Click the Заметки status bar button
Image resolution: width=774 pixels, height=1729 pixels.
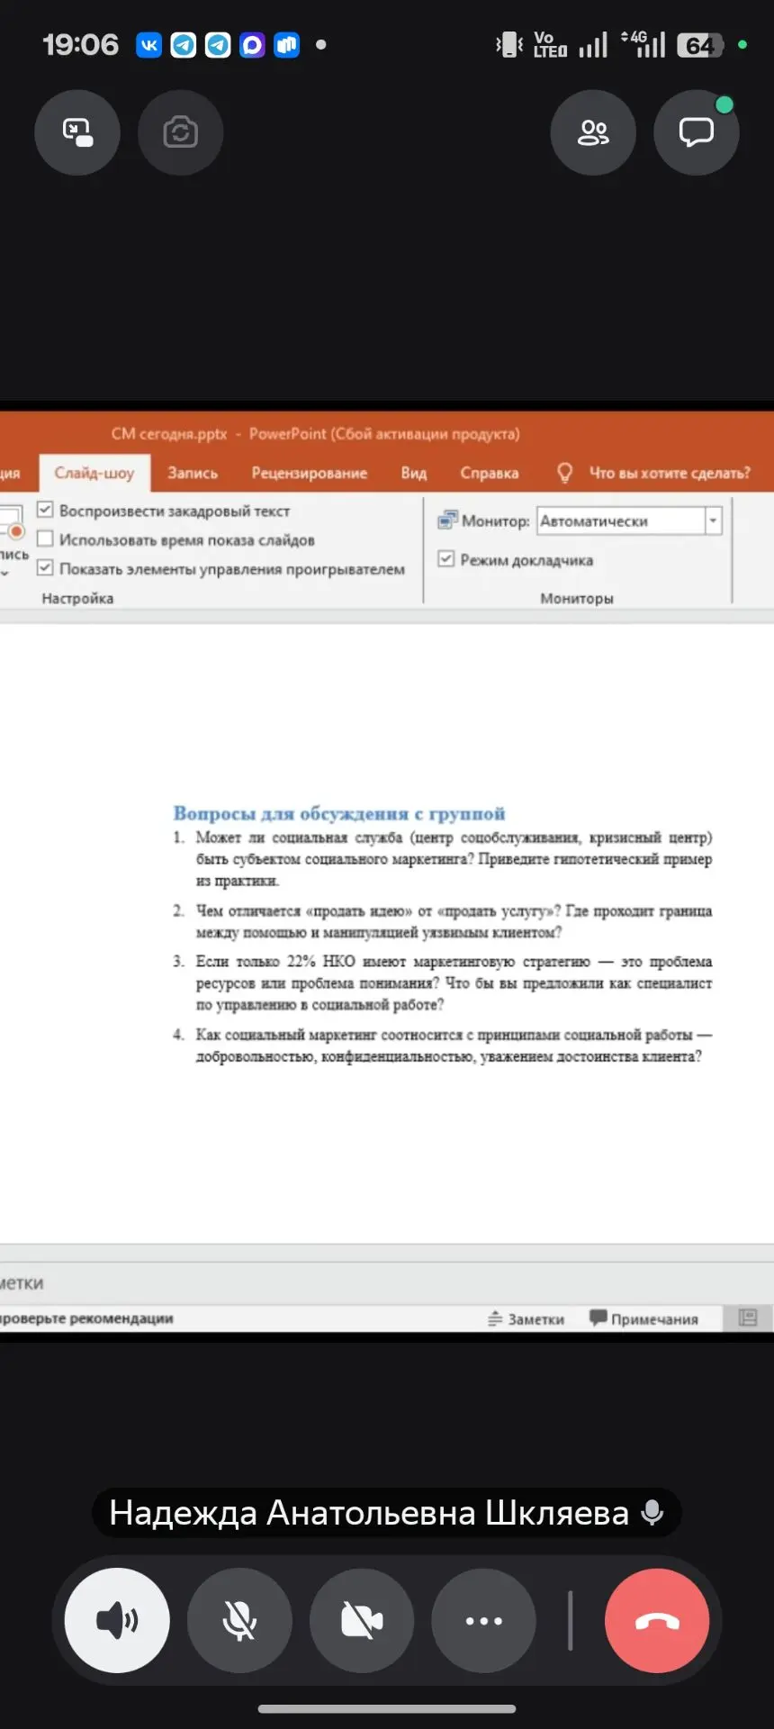tap(526, 1318)
